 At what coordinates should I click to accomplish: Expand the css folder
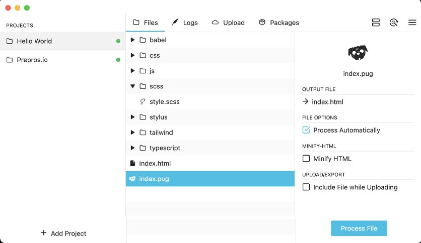point(132,55)
